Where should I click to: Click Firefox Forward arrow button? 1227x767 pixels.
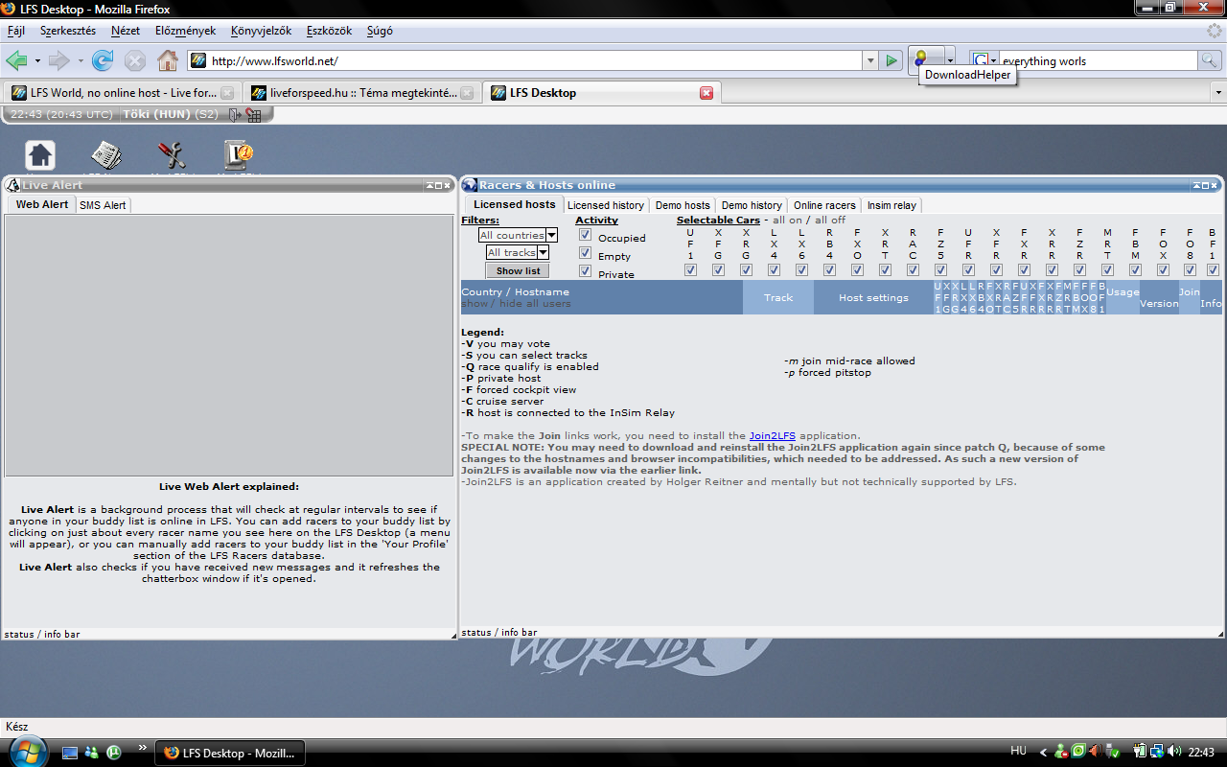pos(59,61)
